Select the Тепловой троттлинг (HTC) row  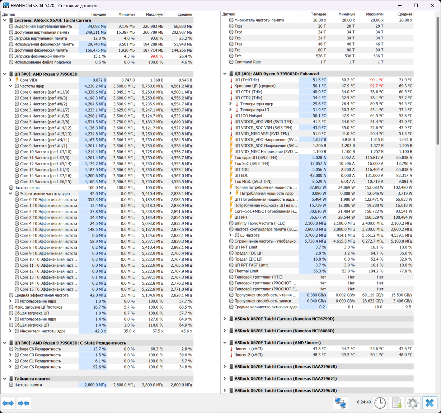click(317, 277)
